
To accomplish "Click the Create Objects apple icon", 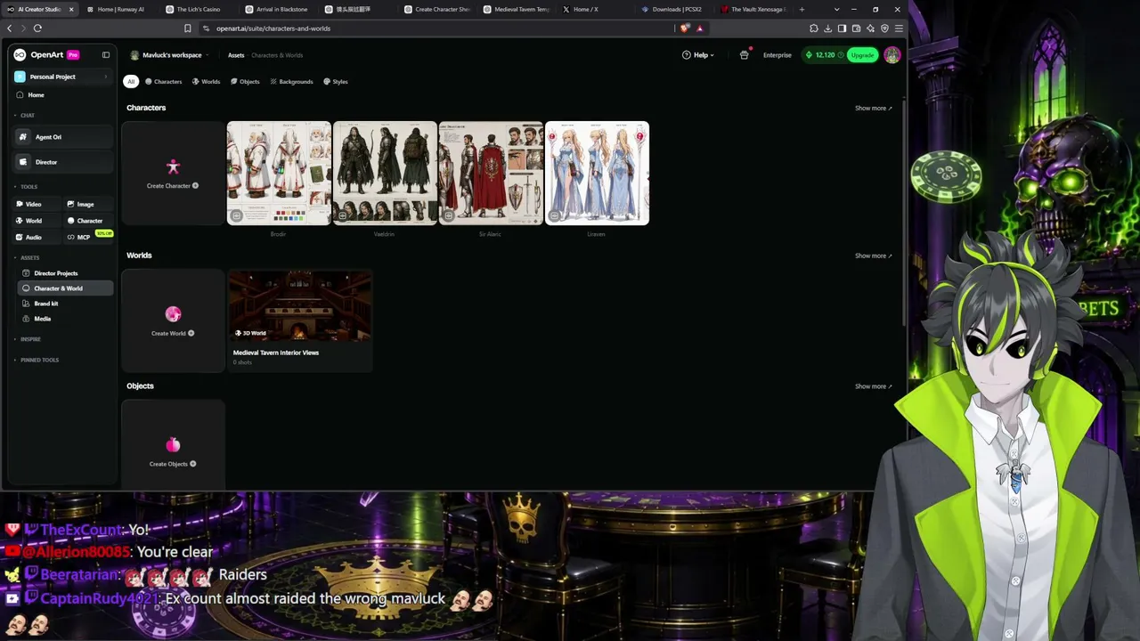I will point(173,444).
